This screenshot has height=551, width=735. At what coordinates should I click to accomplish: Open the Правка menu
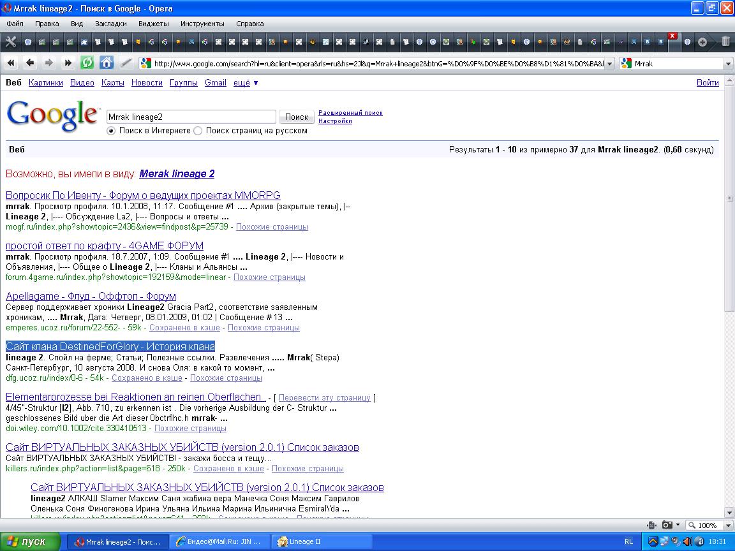[x=47, y=24]
